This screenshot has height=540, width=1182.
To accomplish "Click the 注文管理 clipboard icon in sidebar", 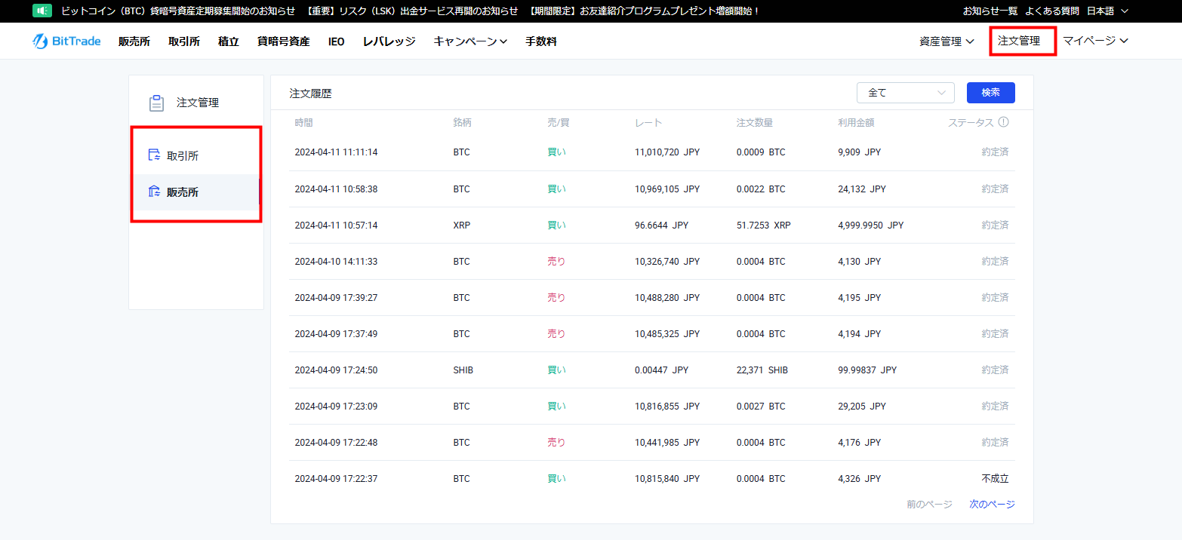I will coord(156,103).
